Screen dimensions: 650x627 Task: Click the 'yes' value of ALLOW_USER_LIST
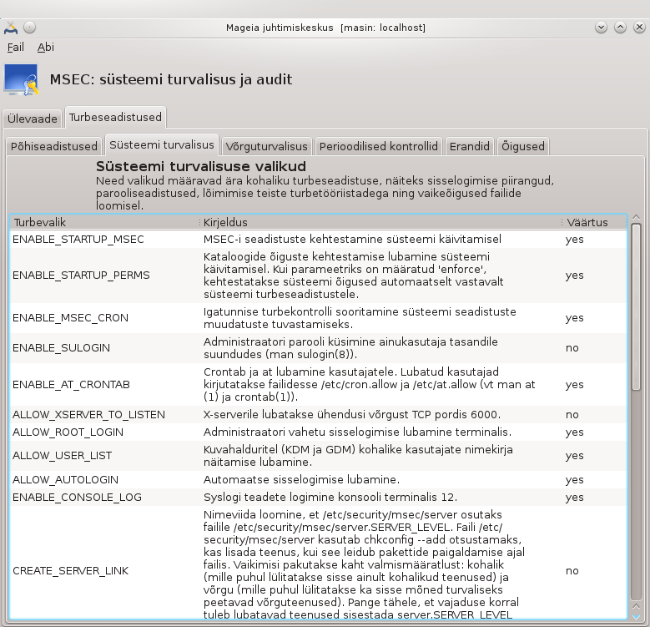coord(574,456)
